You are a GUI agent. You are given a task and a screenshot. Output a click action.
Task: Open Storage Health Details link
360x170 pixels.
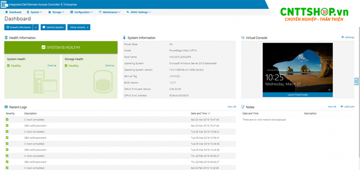pyautogui.click(x=109, y=65)
